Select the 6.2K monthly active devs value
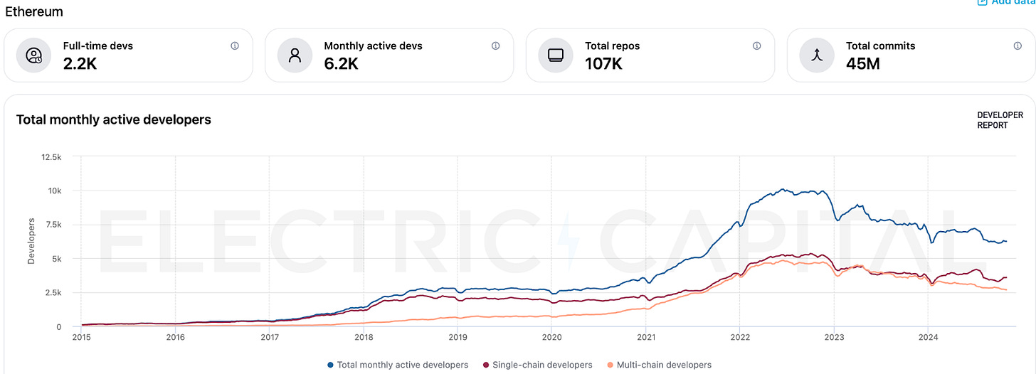The height and width of the screenshot is (374, 1036). pos(341,63)
